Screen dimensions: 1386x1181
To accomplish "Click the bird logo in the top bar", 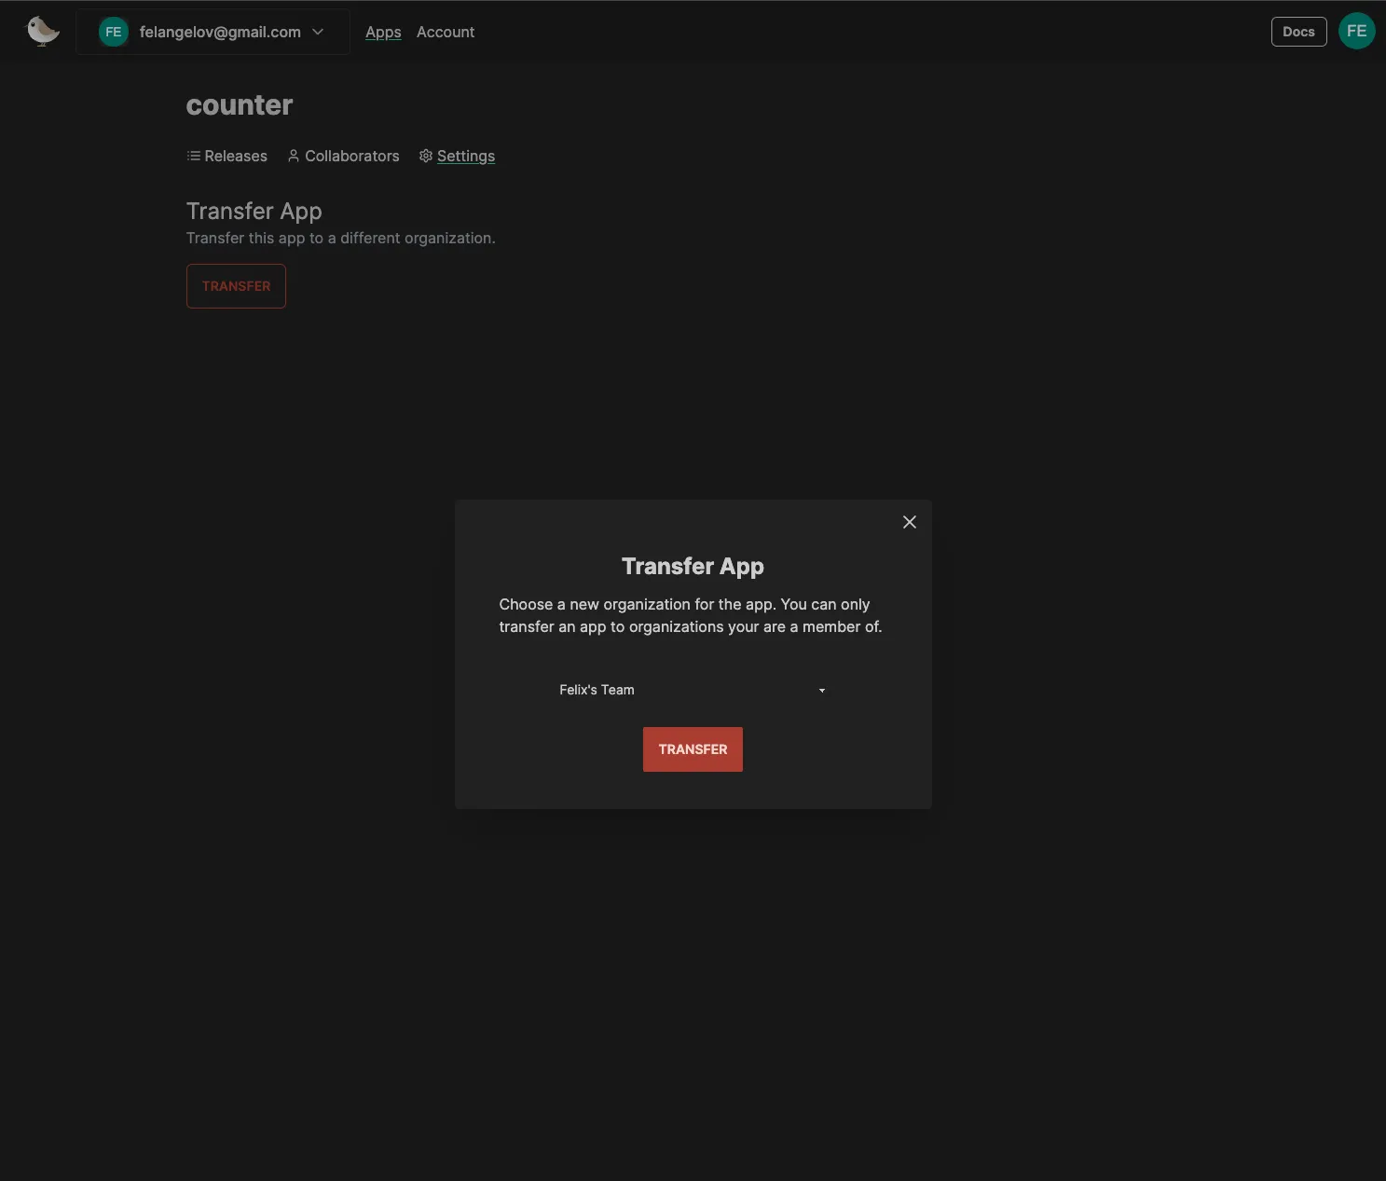I will [x=42, y=31].
